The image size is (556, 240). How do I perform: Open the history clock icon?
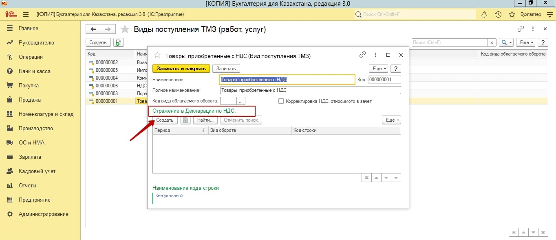pos(498,15)
